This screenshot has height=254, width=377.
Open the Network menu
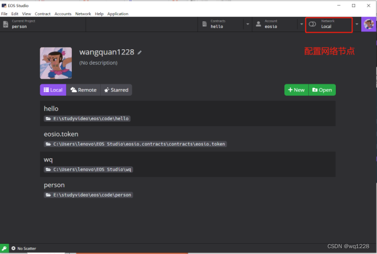(83, 14)
